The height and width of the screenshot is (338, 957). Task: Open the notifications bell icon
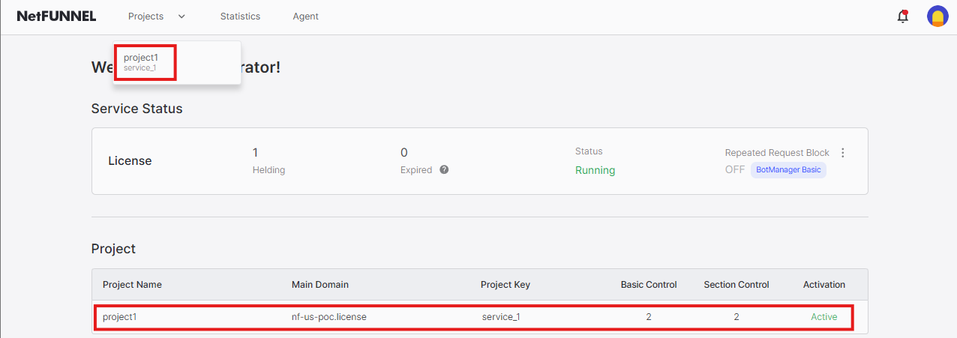903,16
